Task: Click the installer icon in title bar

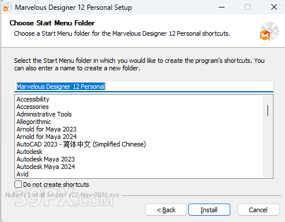Action: tap(7, 7)
